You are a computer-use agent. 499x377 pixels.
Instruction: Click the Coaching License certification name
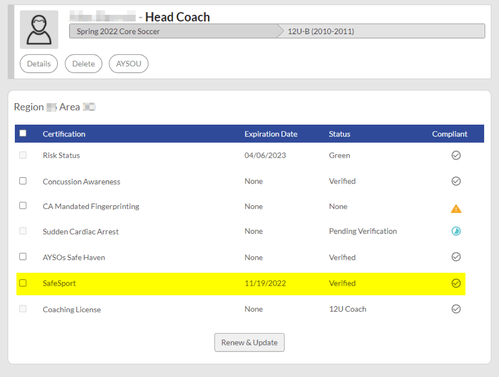tap(72, 310)
